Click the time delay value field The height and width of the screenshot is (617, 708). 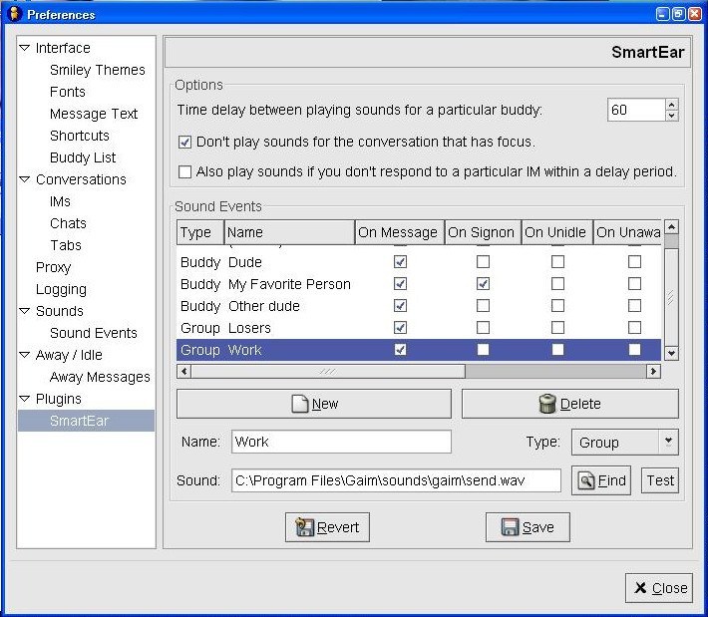coord(636,110)
